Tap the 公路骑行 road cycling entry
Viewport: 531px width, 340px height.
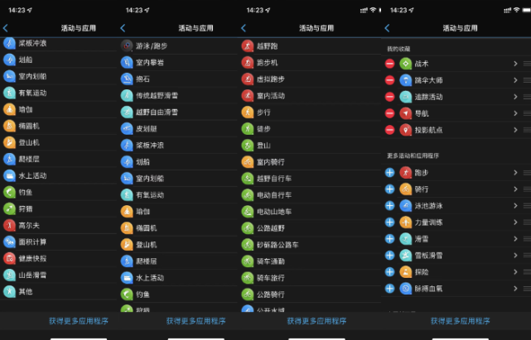[311, 295]
